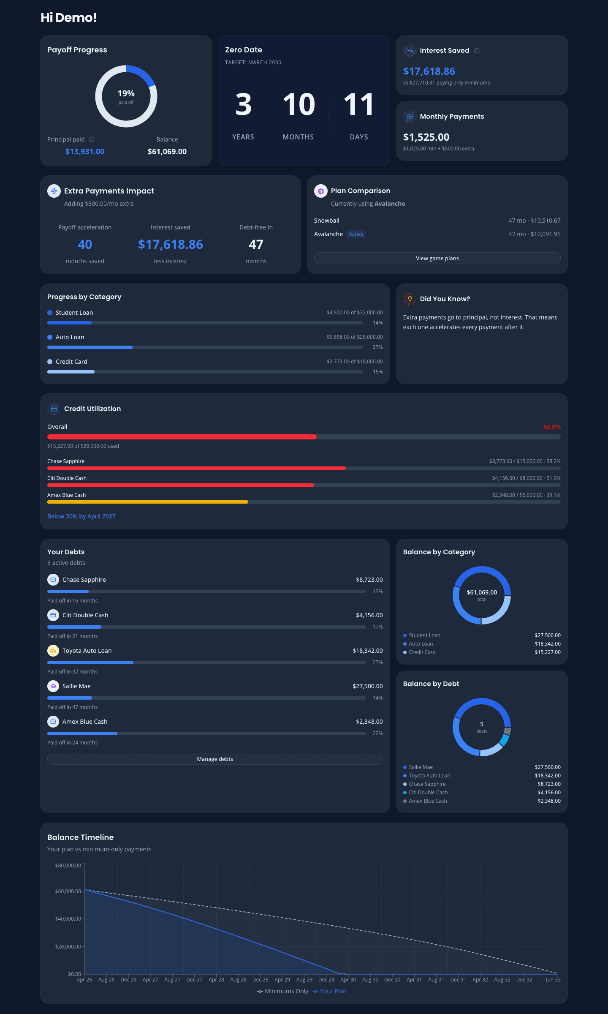Screen dimensions: 608x1014
Task: Select the Snowball plan row
Action: point(437,221)
